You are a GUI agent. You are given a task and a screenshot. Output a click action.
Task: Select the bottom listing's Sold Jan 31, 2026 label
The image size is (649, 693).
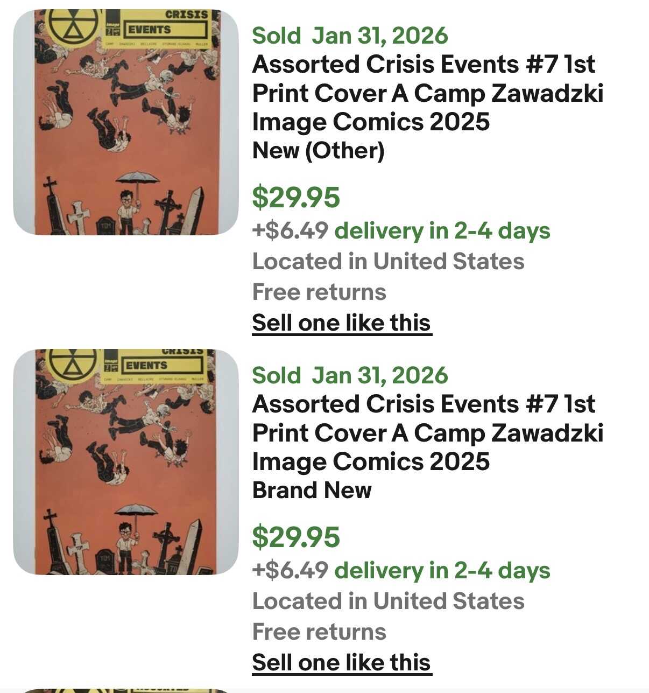(x=350, y=375)
